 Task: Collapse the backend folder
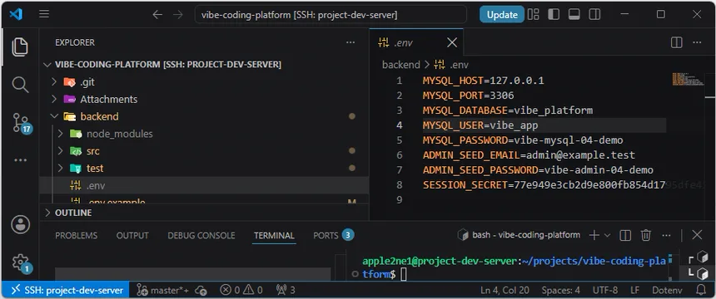click(205, 116)
